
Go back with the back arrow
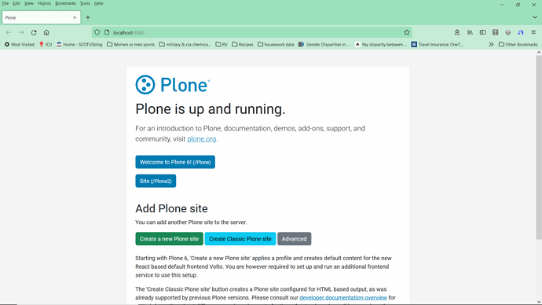[x=9, y=32]
